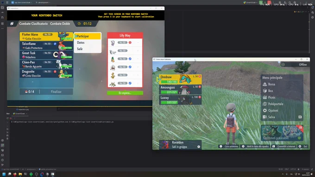Select Talonflame in the team list
This screenshot has width=315, height=177.
[46, 46]
